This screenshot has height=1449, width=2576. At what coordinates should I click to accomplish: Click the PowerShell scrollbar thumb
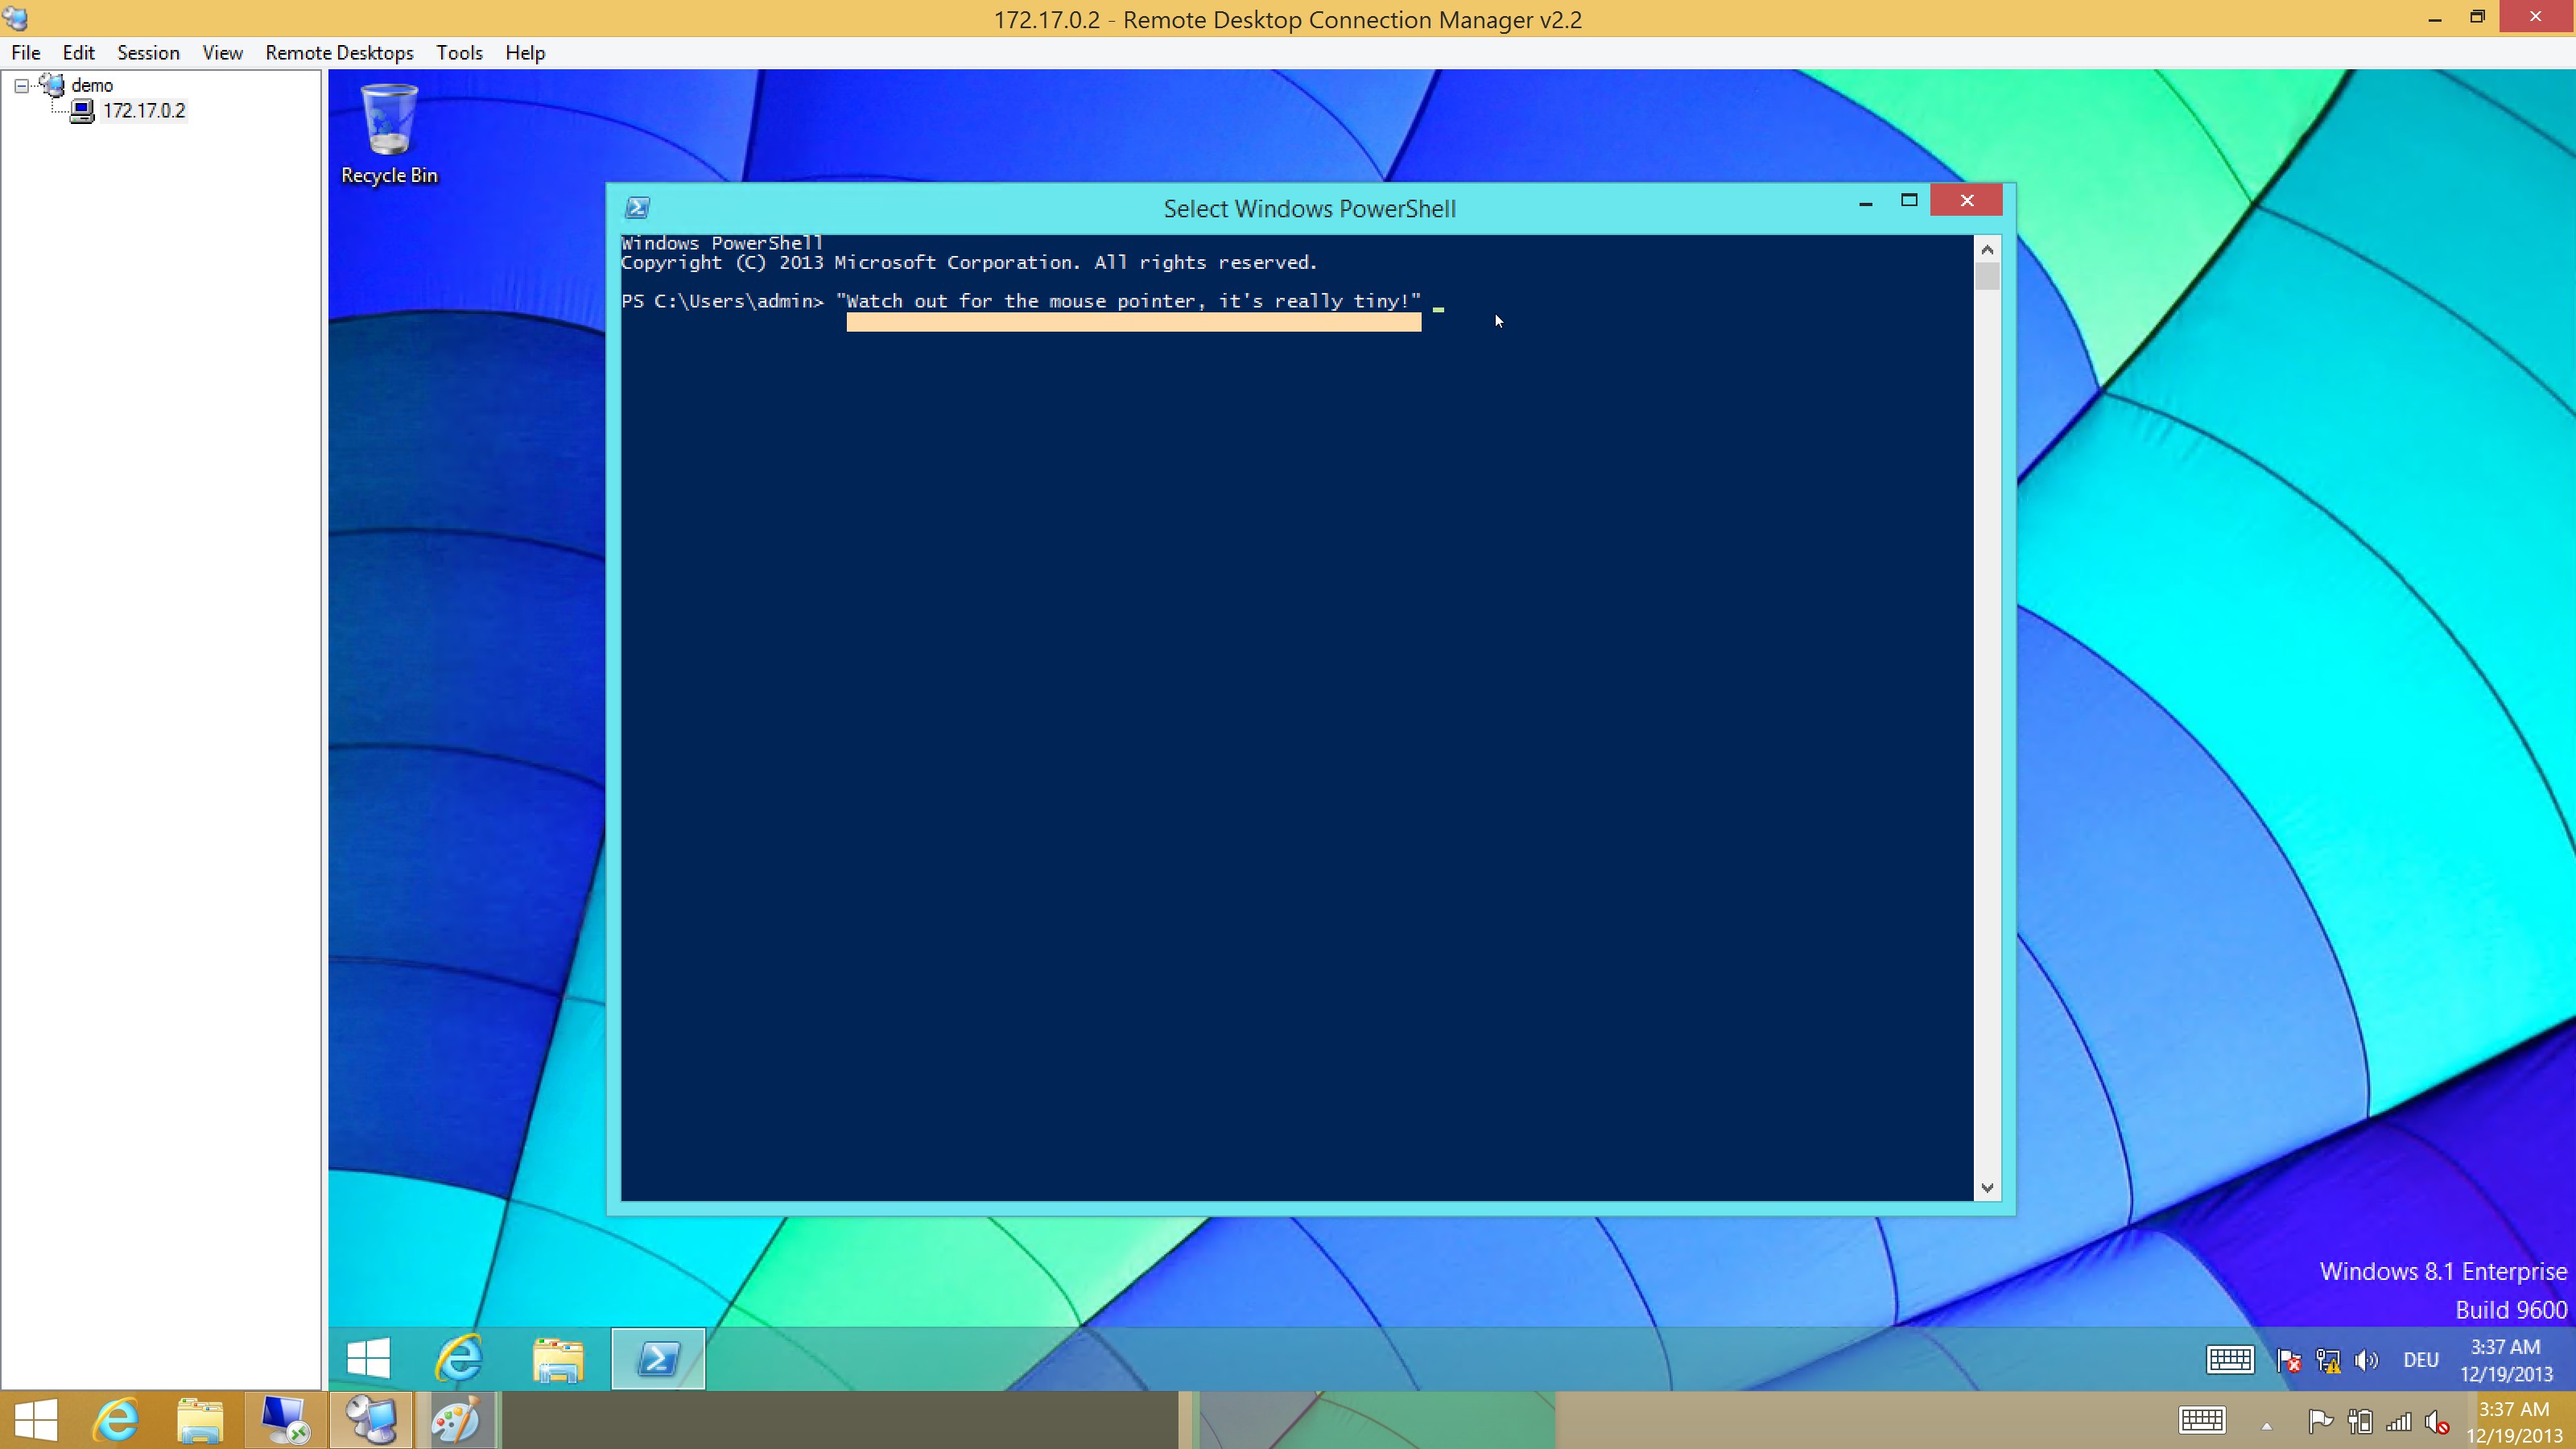point(1987,276)
